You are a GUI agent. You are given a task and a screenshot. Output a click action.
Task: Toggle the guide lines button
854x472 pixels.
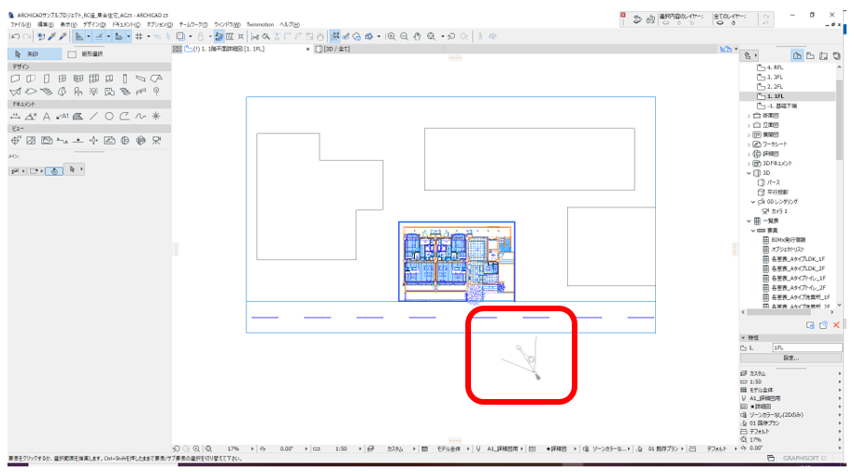[79, 36]
